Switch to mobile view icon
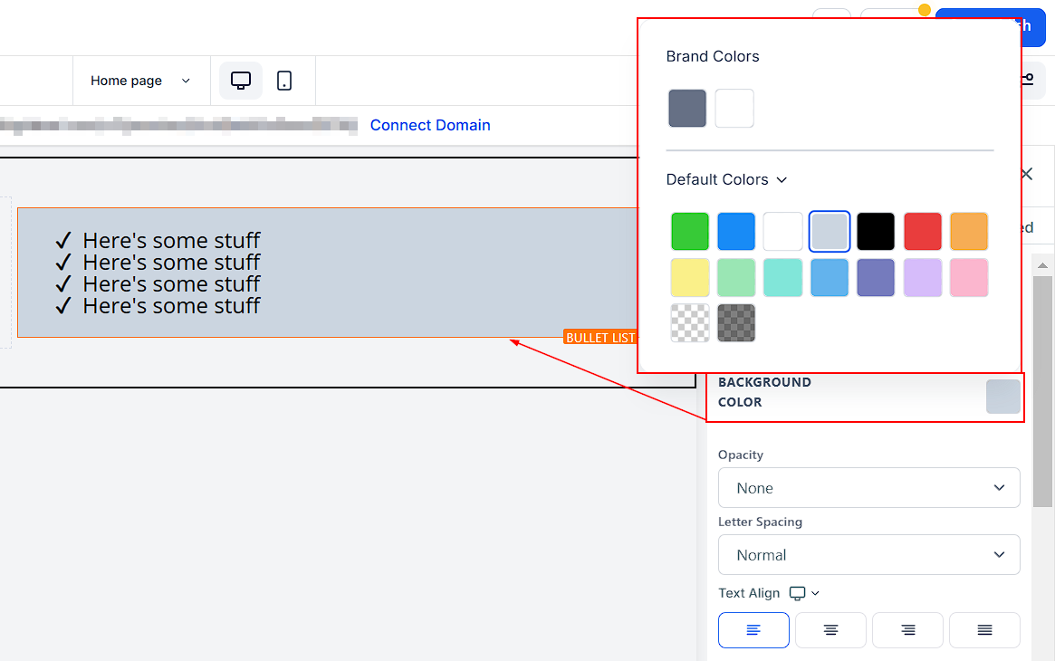This screenshot has width=1055, height=661. (x=284, y=81)
